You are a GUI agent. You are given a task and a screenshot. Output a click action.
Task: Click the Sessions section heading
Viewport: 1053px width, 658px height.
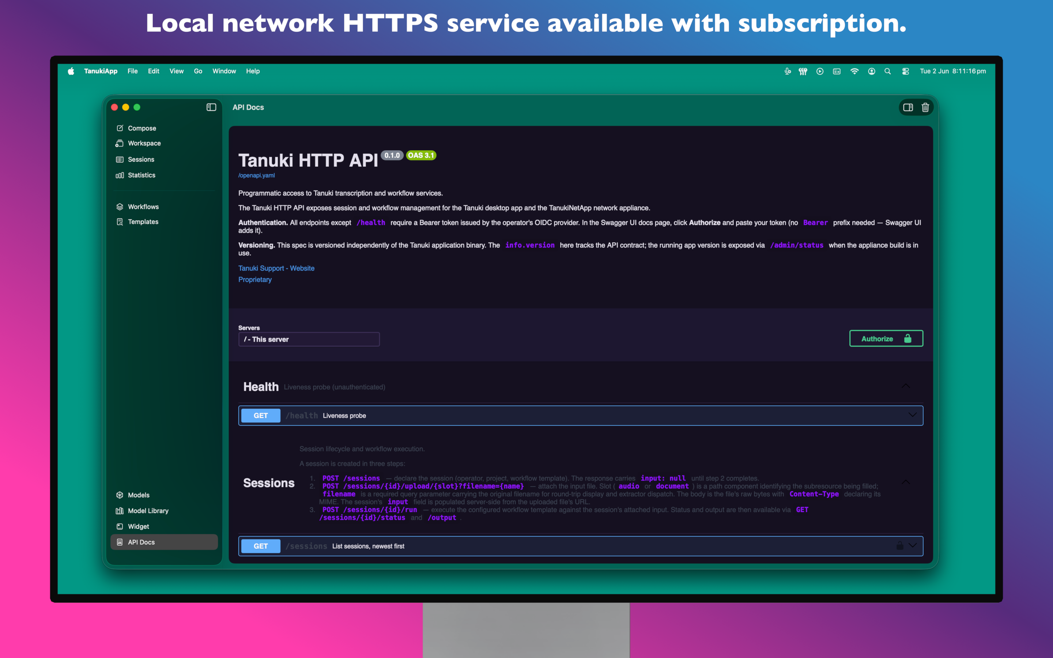point(268,483)
